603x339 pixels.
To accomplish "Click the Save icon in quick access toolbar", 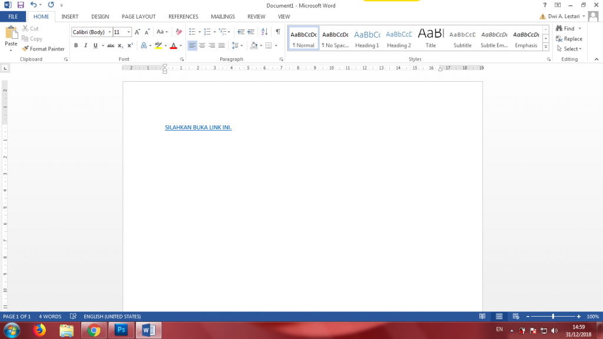I will 20,5.
